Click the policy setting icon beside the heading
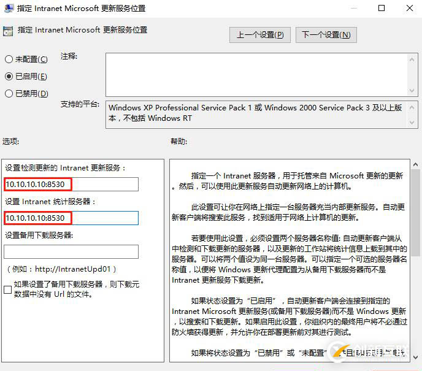422x371 pixels. [8, 31]
